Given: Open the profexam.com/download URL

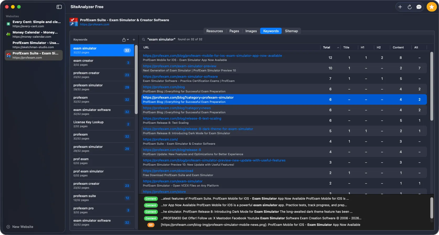Looking at the screenshot, I should pyautogui.click(x=168, y=171).
